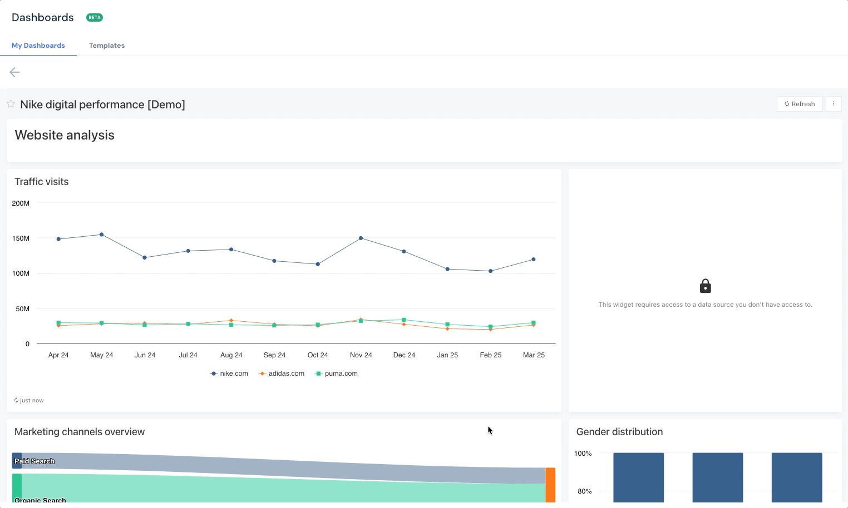Screen dimensions: 848x508
Task: Click the 100M y-axis label
Action: (x=21, y=273)
